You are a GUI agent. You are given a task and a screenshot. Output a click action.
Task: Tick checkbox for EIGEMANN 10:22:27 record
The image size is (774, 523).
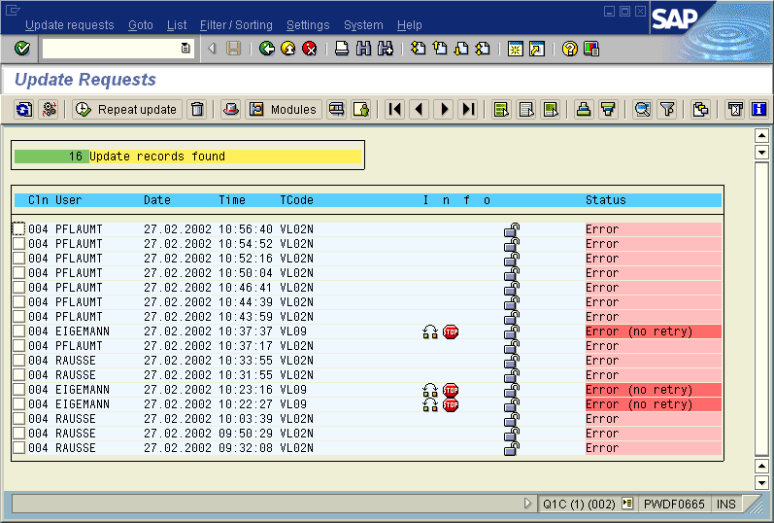(x=18, y=403)
